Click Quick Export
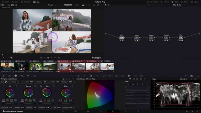 153,2
